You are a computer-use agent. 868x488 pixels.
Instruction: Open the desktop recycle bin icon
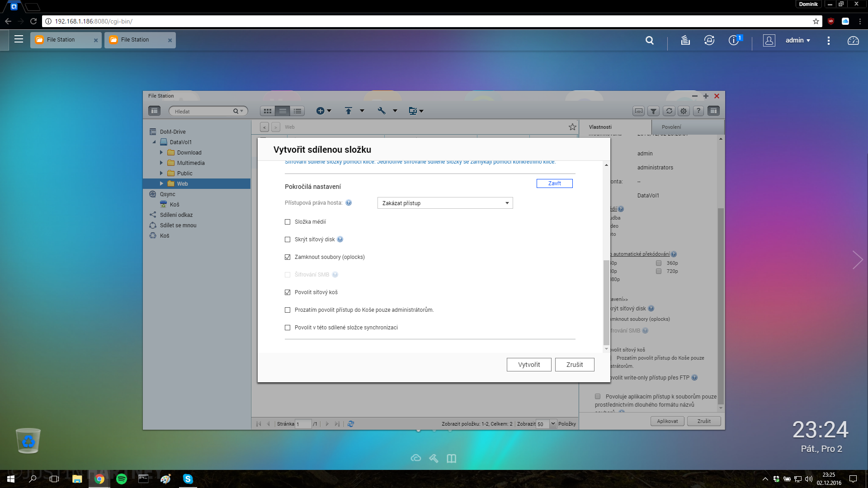tap(28, 441)
